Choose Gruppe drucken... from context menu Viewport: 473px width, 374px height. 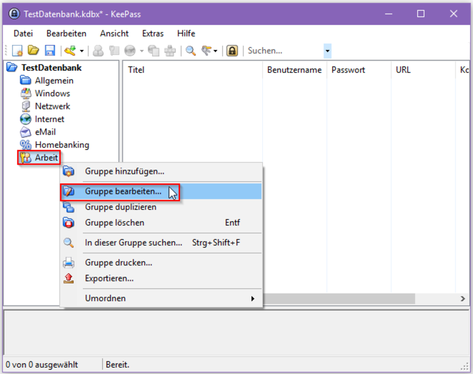tap(162, 262)
